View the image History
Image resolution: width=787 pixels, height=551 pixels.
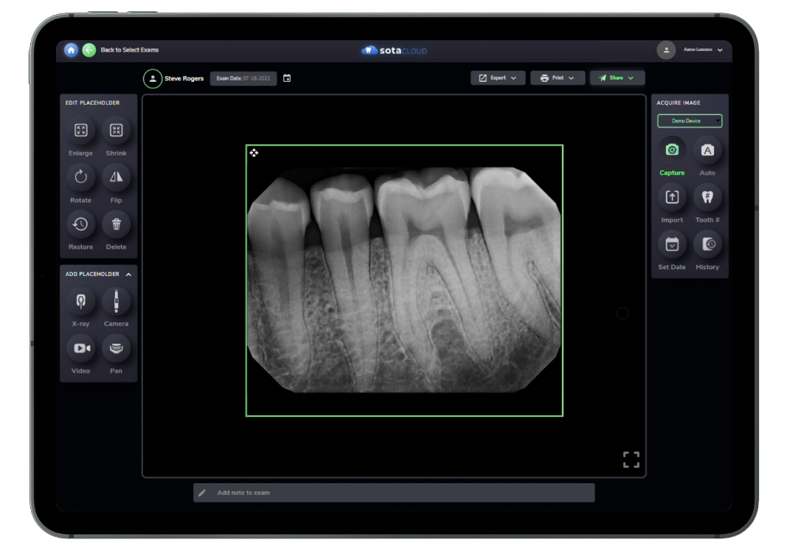click(x=707, y=244)
